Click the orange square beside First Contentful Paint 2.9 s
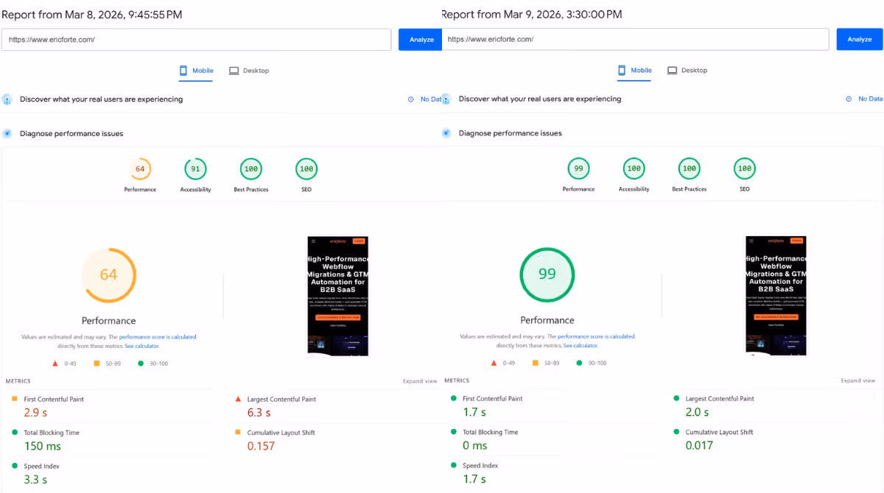The width and height of the screenshot is (884, 493). click(x=14, y=399)
